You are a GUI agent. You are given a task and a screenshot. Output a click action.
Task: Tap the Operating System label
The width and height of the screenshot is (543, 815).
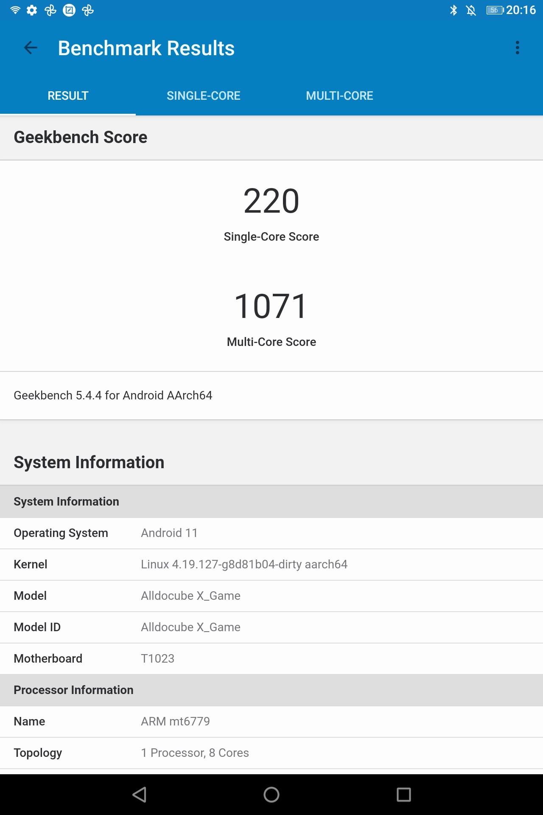coord(61,533)
